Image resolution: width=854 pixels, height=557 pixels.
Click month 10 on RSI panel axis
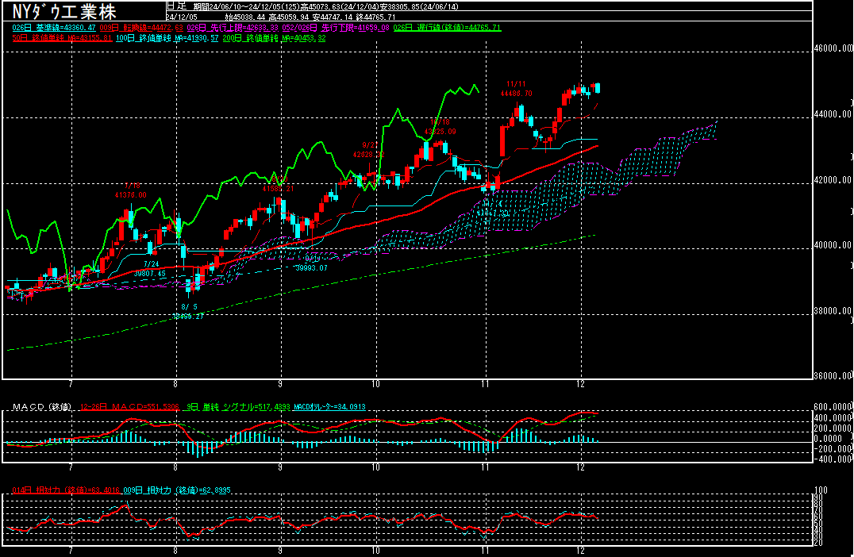[x=376, y=551]
